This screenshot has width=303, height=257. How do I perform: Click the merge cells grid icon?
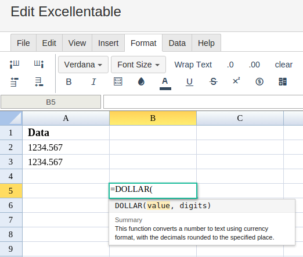click(x=283, y=81)
